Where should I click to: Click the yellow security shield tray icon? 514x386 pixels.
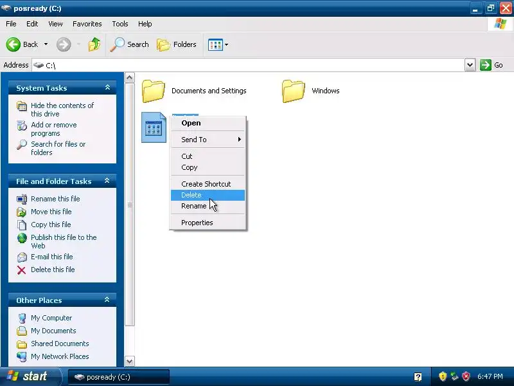click(443, 376)
